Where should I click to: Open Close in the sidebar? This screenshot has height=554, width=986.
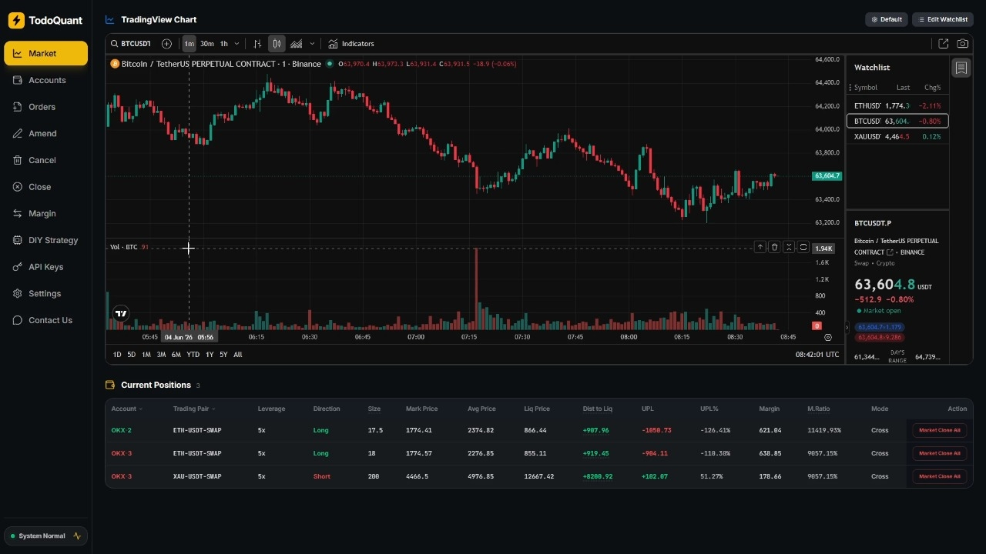click(45, 187)
